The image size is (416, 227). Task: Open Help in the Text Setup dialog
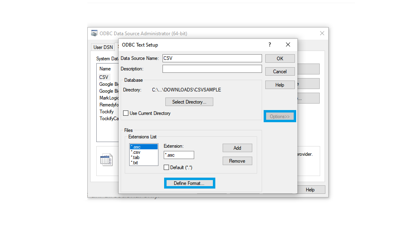(x=279, y=85)
